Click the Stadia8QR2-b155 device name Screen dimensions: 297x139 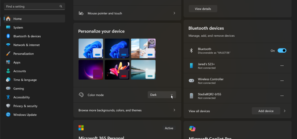pyautogui.click(x=209, y=94)
